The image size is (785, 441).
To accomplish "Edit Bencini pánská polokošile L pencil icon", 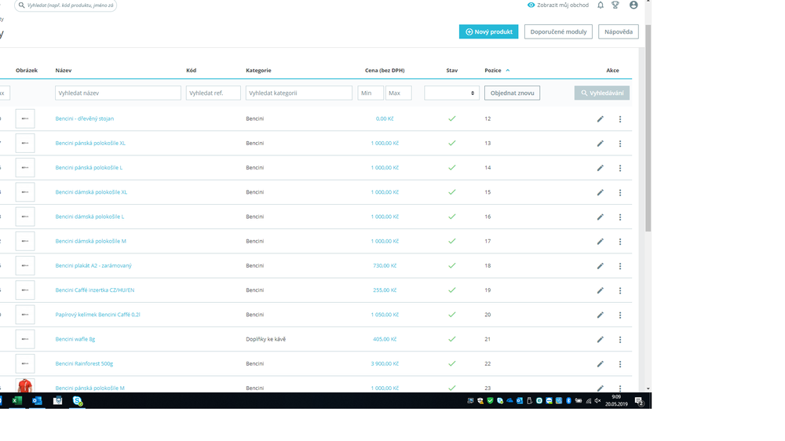I will coord(601,168).
